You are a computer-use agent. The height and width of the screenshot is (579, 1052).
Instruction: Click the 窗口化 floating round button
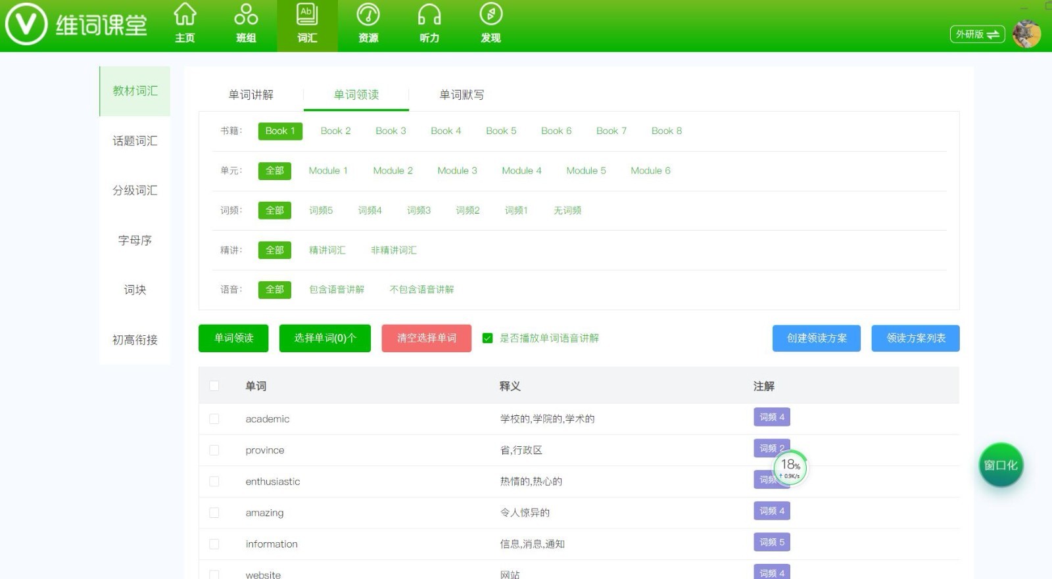[x=1001, y=465]
